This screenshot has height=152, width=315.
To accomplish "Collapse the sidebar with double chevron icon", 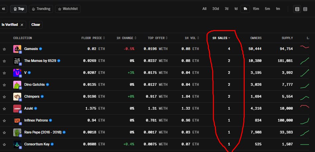I will pos(3,9).
